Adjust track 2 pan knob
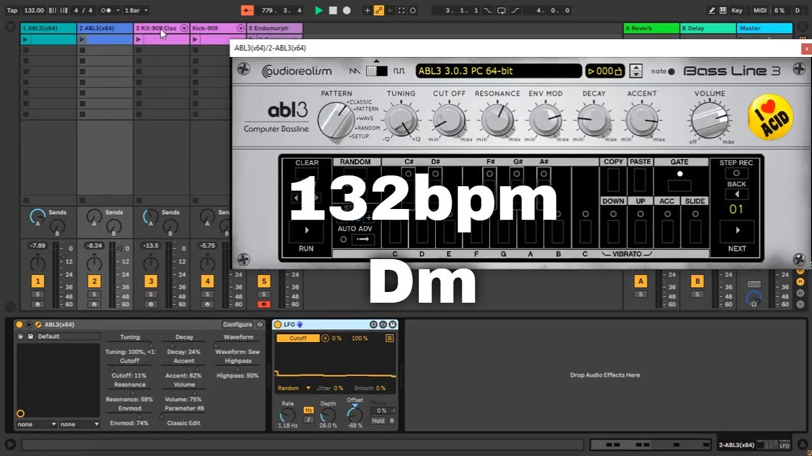The height and width of the screenshot is (456, 812). (94, 262)
